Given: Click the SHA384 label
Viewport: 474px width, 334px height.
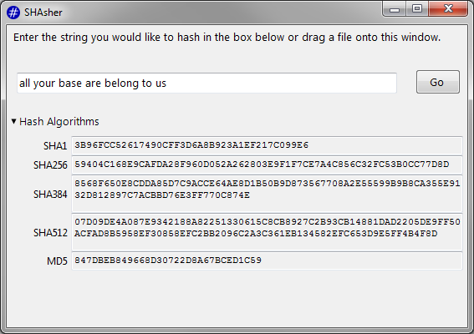Looking at the screenshot, I should pyautogui.click(x=50, y=195).
